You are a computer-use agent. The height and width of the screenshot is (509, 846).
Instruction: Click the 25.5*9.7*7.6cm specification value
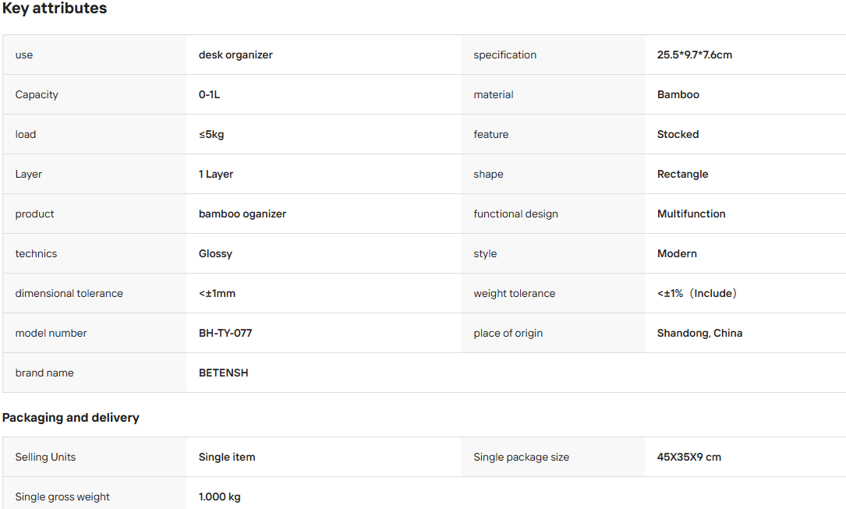695,55
